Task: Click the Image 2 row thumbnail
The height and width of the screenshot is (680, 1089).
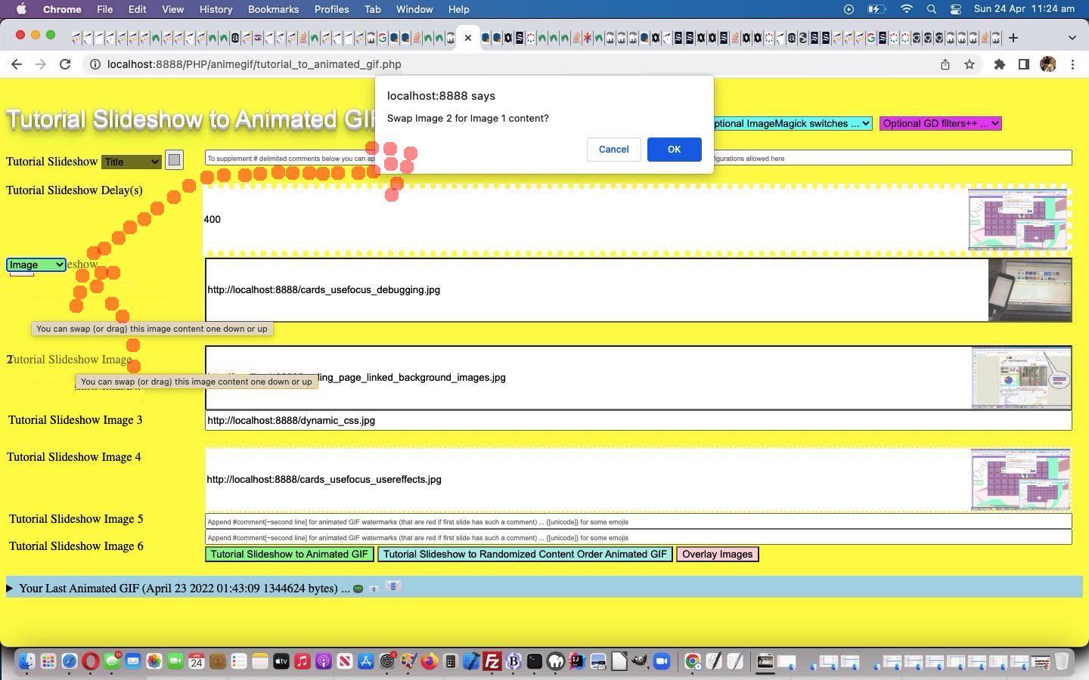Action: click(1021, 378)
